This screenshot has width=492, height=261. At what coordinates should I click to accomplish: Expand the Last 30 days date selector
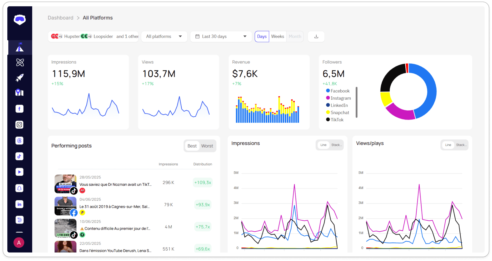[x=221, y=36]
